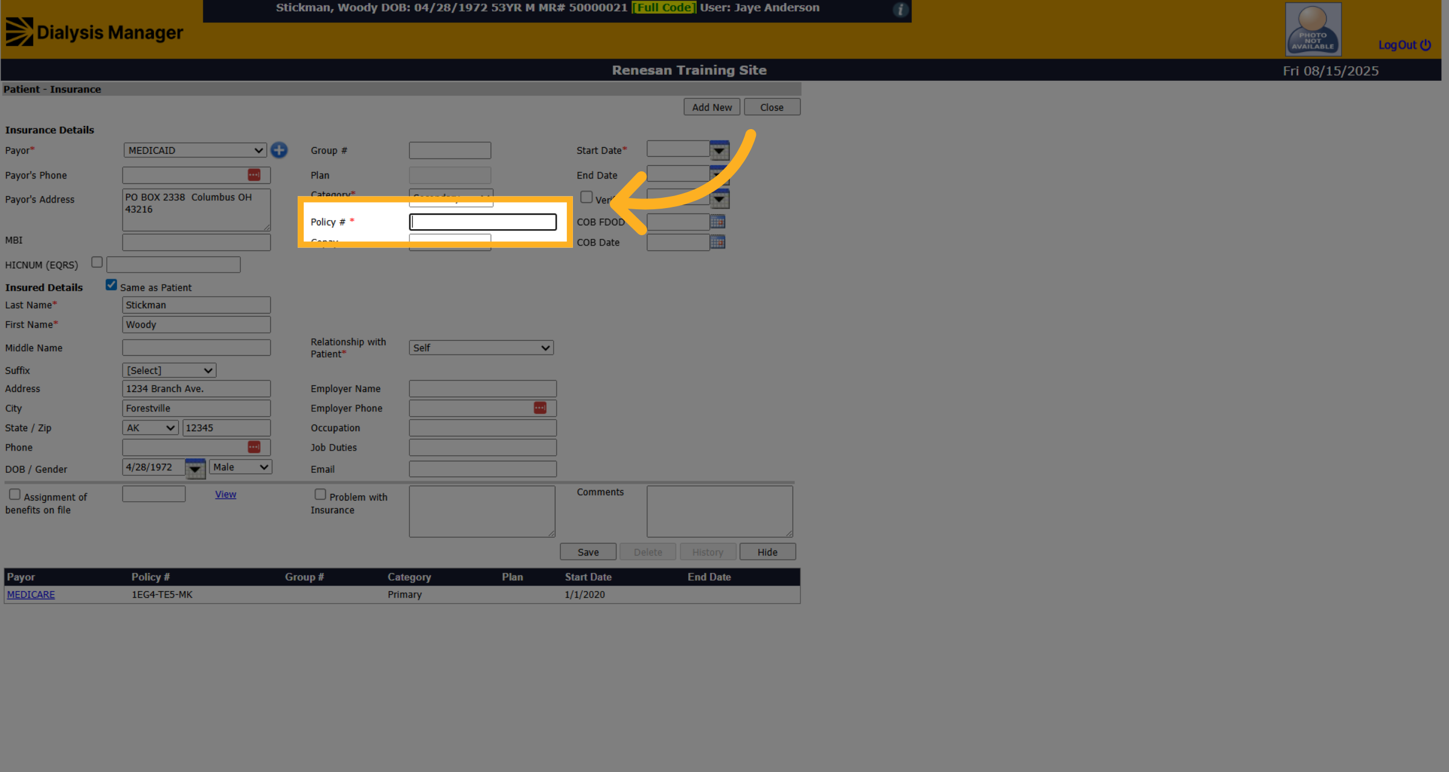This screenshot has width=1449, height=772.
Task: Click the red icon in Employer Phone field
Action: (x=540, y=408)
